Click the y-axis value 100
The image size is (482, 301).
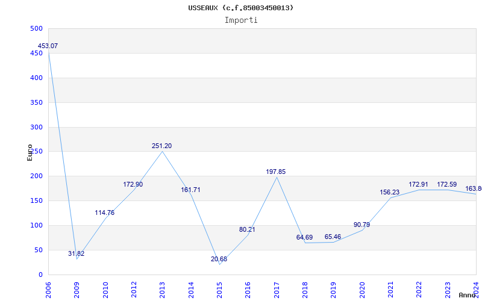point(36,225)
